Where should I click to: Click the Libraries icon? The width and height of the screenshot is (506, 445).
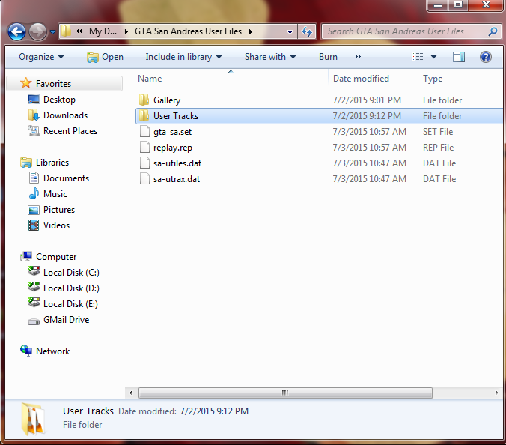(26, 162)
